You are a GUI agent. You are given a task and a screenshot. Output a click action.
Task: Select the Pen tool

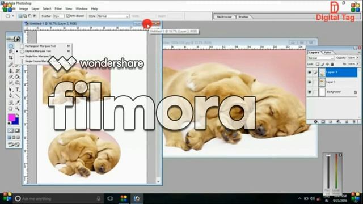click(x=10, y=95)
